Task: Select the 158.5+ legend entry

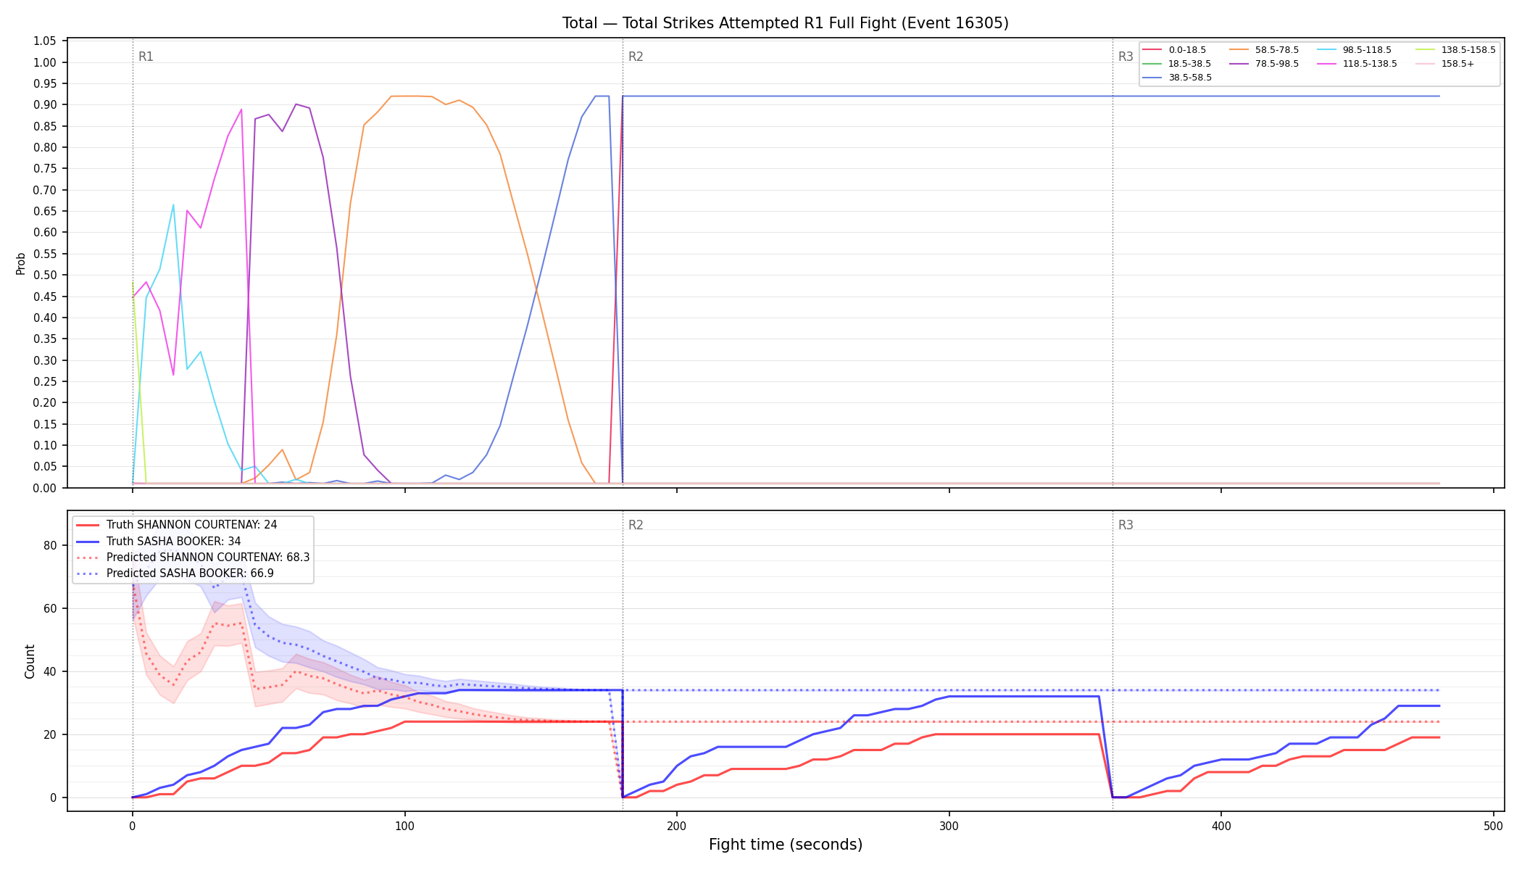Action: click(1445, 64)
